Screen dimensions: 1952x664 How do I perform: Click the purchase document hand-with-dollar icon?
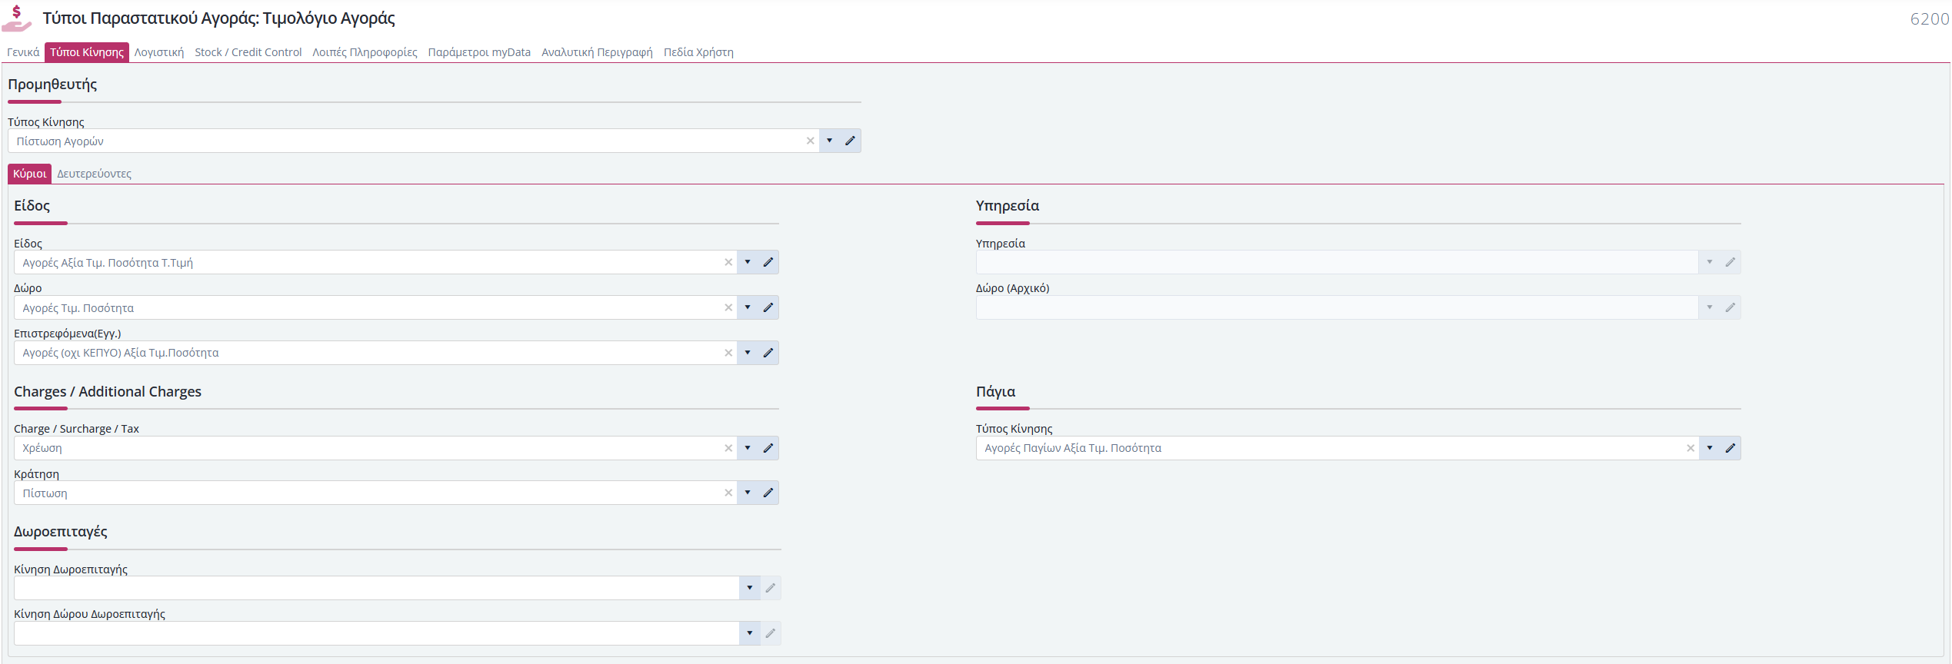point(17,18)
